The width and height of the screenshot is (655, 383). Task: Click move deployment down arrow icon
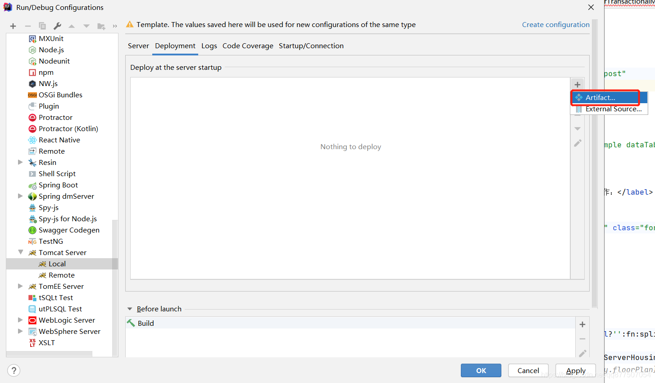578,129
